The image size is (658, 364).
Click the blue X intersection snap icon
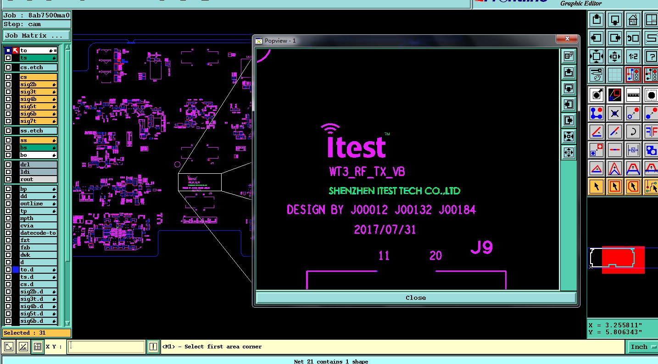point(615,113)
